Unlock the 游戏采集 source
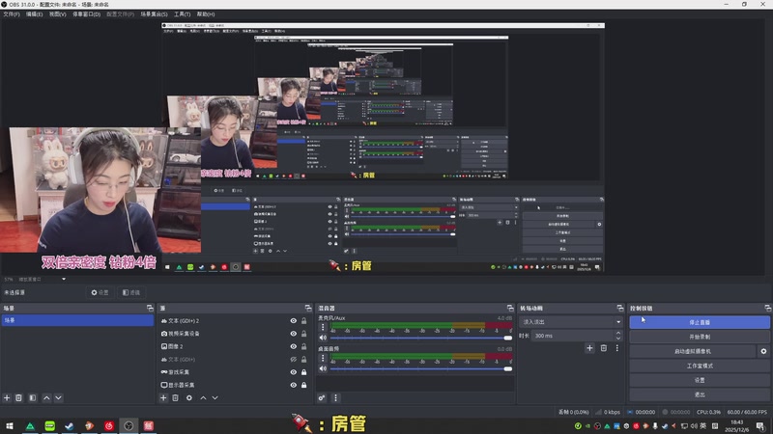Viewport: 773px width, 434px height. (304, 372)
